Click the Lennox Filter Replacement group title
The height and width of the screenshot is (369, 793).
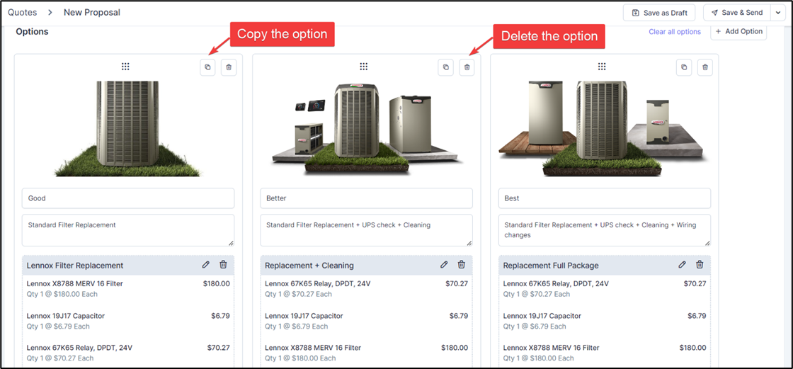pos(75,265)
